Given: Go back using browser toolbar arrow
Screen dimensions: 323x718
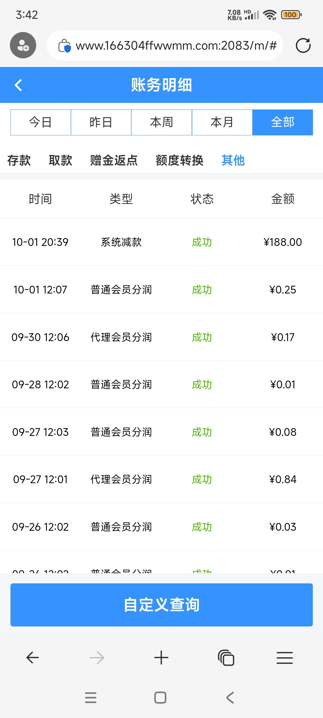Looking at the screenshot, I should [x=33, y=658].
